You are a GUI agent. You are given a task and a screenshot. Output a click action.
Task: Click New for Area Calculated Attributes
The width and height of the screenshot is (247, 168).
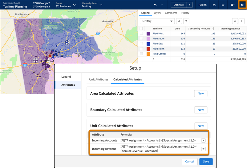[200, 93]
